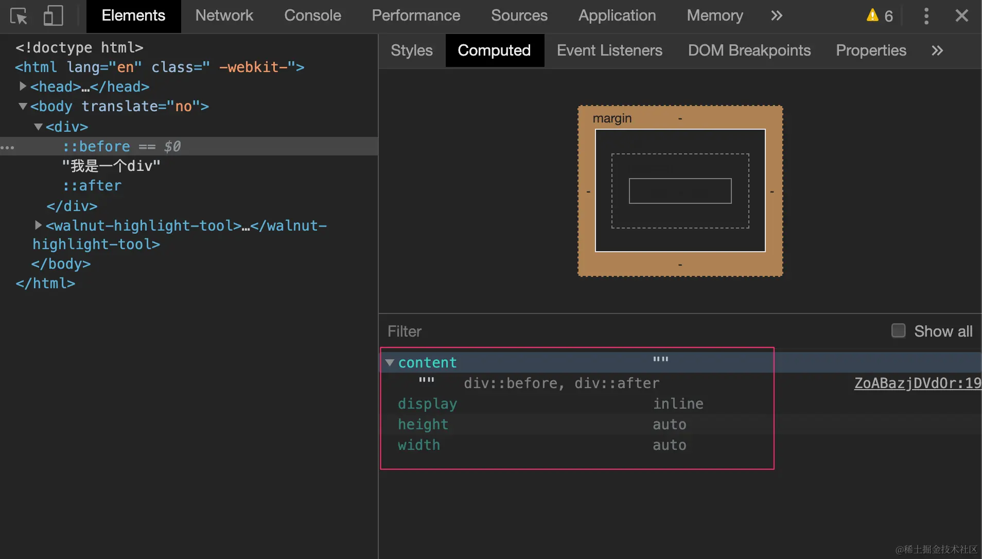
Task: Open the ZoABazjDVdOr:19 source link
Action: coord(917,383)
